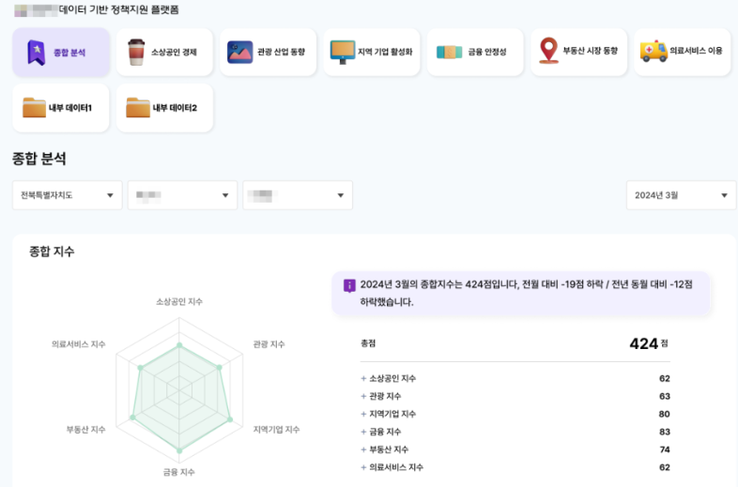
Task: Open the coffee cup 소상공인 경제 icon
Action: click(x=136, y=52)
